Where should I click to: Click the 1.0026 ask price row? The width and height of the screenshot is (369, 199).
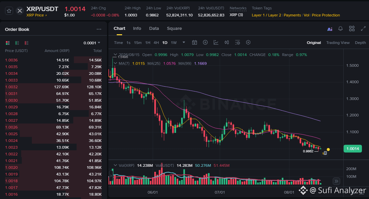[53, 127]
